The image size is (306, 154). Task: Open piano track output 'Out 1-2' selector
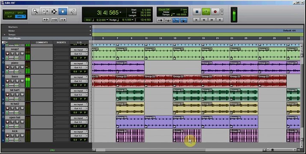79,67
